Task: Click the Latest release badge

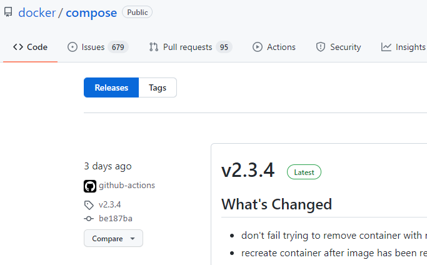Action: pos(304,172)
